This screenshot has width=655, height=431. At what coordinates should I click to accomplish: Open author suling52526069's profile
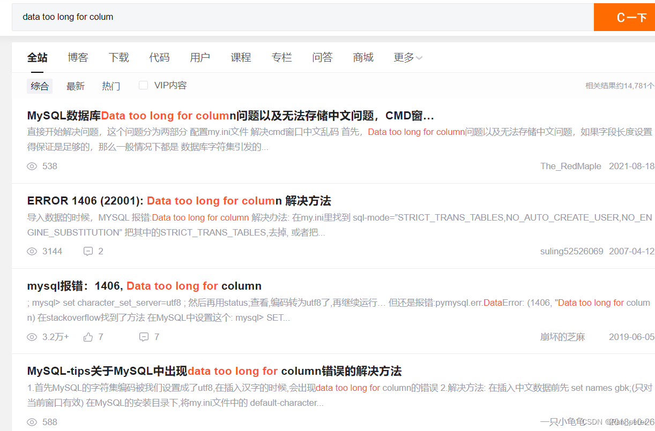tap(572, 252)
